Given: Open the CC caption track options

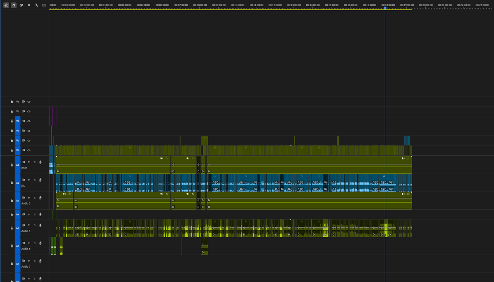Looking at the screenshot, I should [44, 5].
